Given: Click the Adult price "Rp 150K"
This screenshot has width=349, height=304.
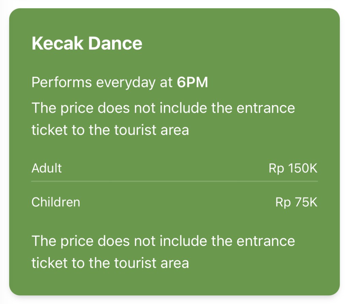Looking at the screenshot, I should [x=293, y=168].
